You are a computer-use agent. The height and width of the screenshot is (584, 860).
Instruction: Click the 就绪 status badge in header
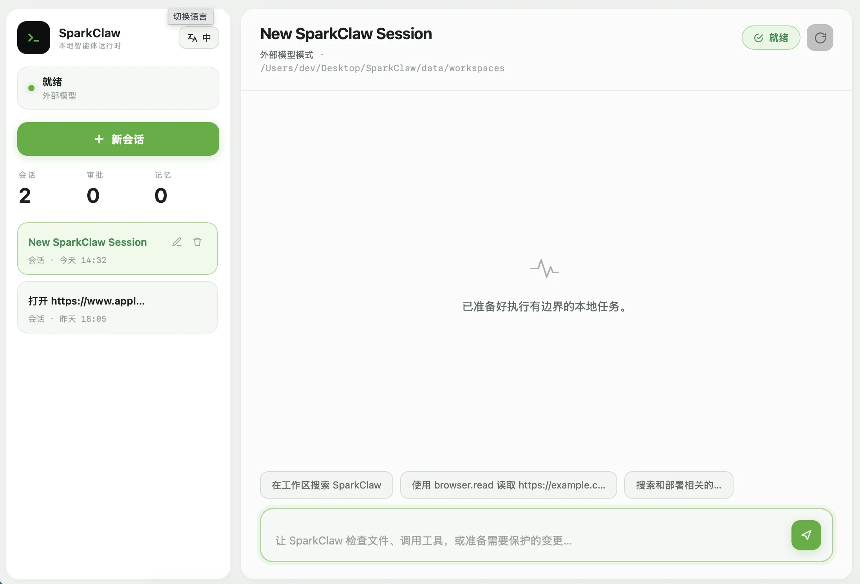coord(771,38)
